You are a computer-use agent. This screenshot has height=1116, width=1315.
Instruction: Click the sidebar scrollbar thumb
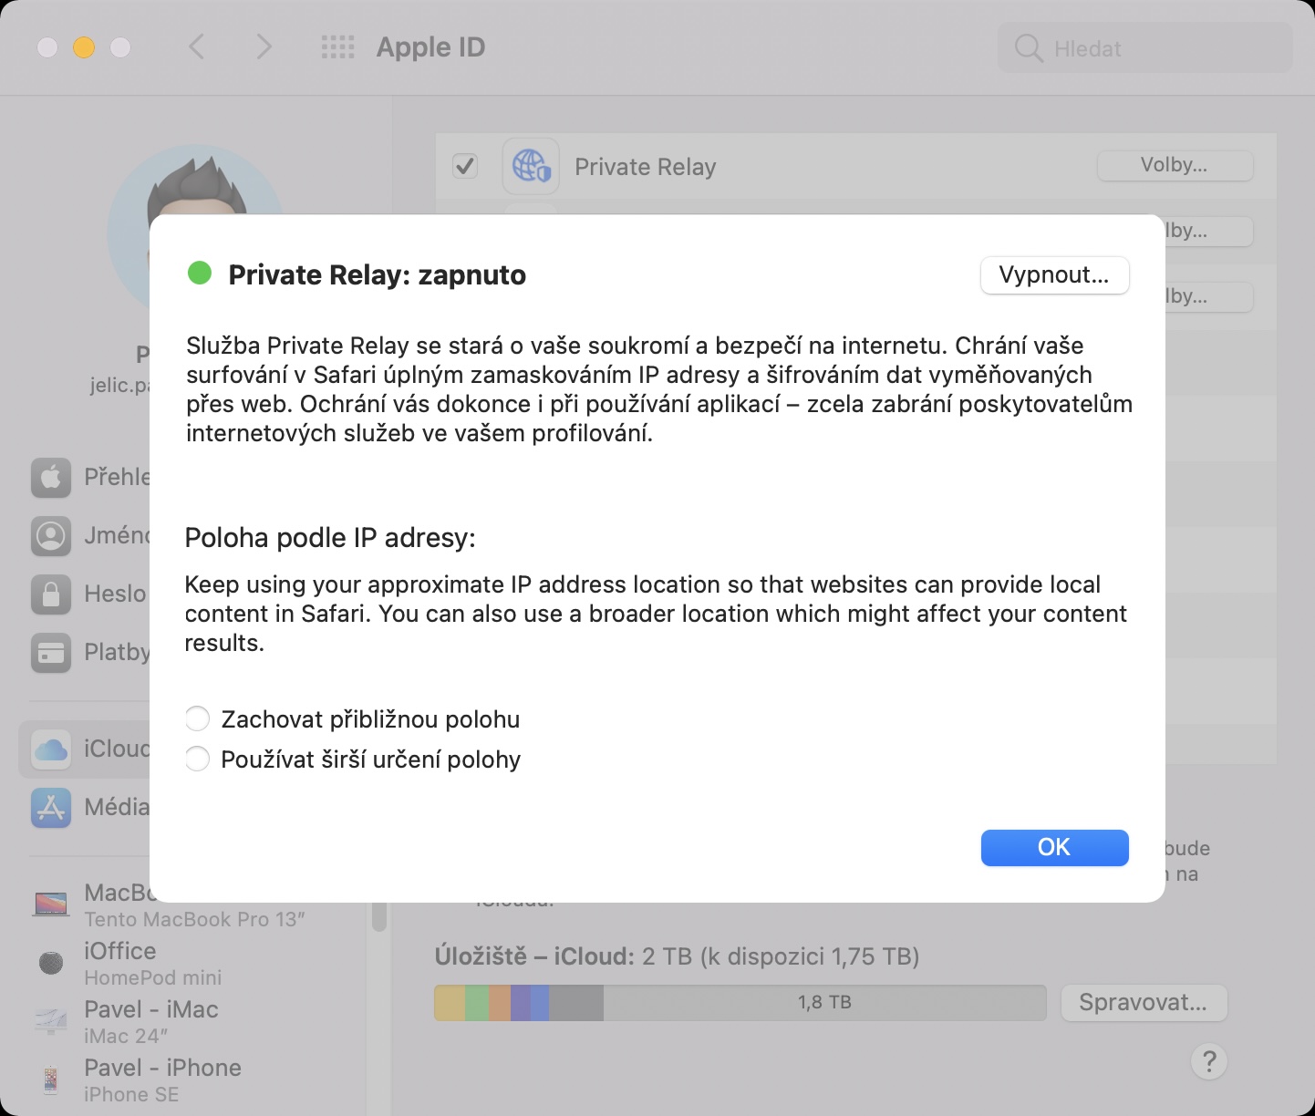379,916
